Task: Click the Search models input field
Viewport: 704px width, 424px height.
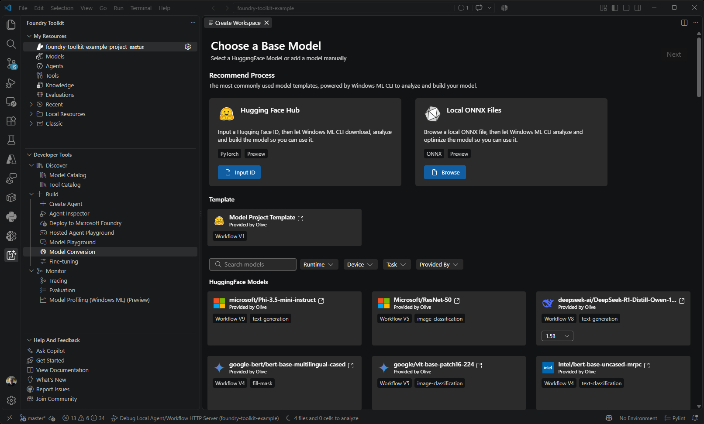Action: click(253, 264)
